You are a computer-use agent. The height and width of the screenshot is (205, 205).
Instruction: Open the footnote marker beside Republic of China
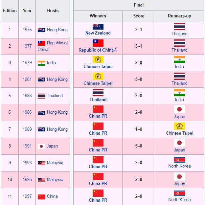[116, 49]
